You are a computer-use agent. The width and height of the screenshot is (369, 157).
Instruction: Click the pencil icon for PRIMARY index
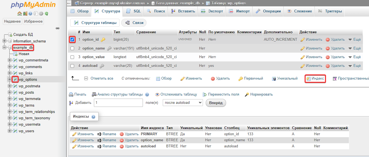click(74, 134)
